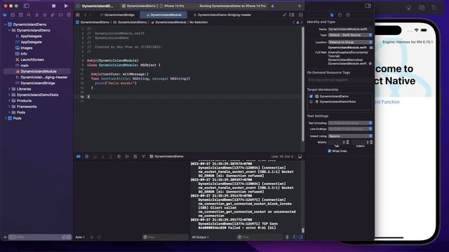Collapse the DynamicIslandDemo group folder

(9, 30)
